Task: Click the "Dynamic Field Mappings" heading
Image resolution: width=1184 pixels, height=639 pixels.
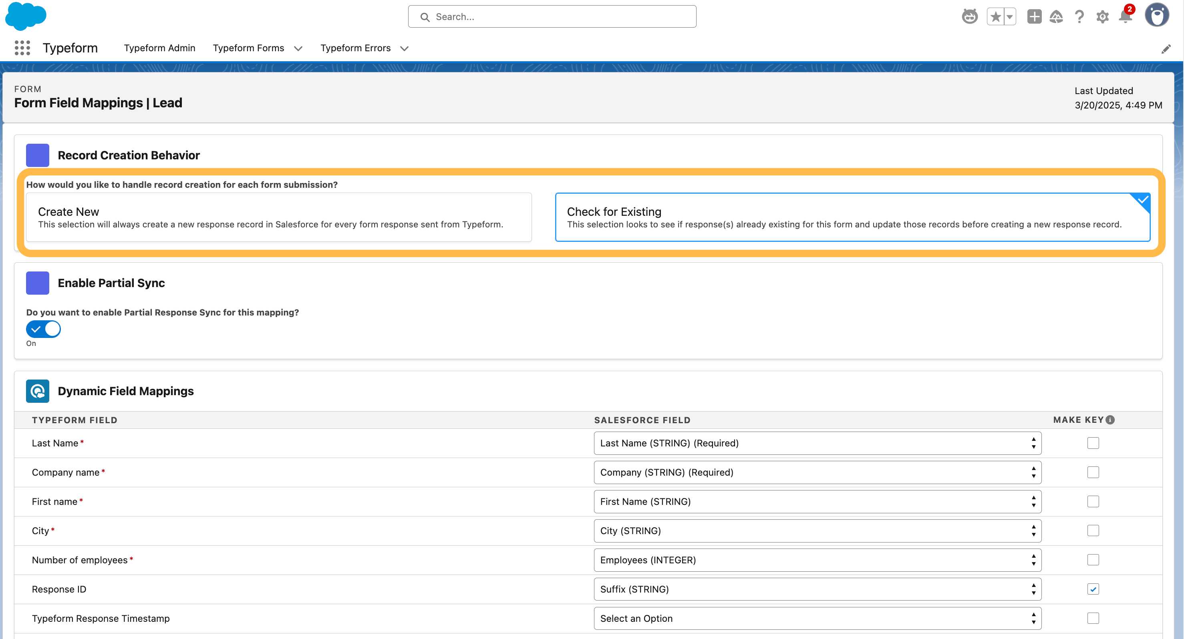Action: 125,391
